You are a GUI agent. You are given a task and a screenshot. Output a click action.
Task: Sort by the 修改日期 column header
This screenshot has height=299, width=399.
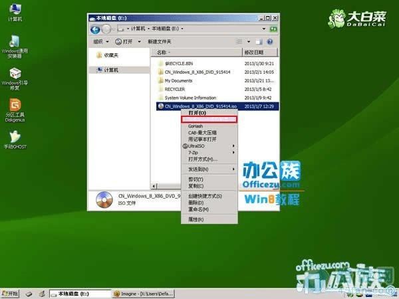click(259, 52)
